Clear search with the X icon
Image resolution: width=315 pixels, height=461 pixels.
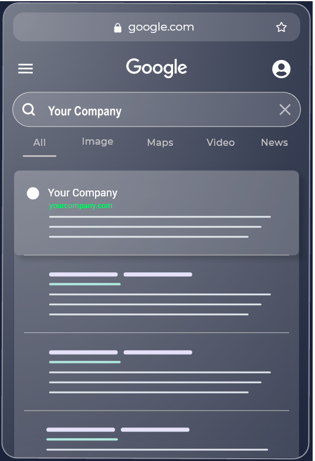[285, 109]
